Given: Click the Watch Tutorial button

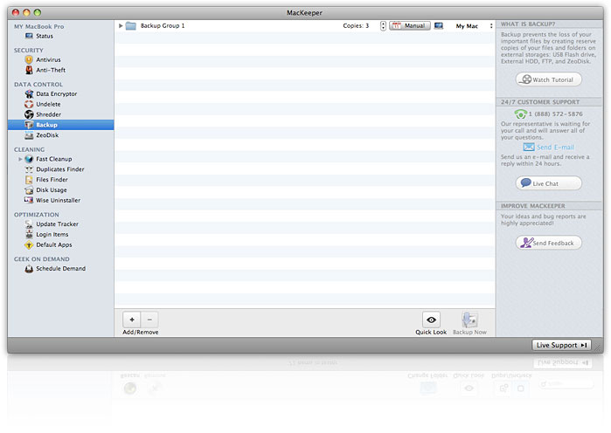Looking at the screenshot, I should click(x=549, y=79).
